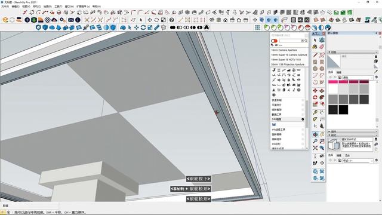Click the sample paint eyedropper in materials

coord(376,72)
